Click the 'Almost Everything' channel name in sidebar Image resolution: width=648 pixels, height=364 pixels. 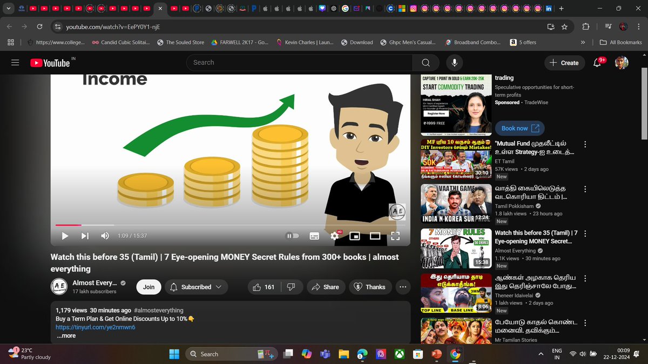coord(515,251)
